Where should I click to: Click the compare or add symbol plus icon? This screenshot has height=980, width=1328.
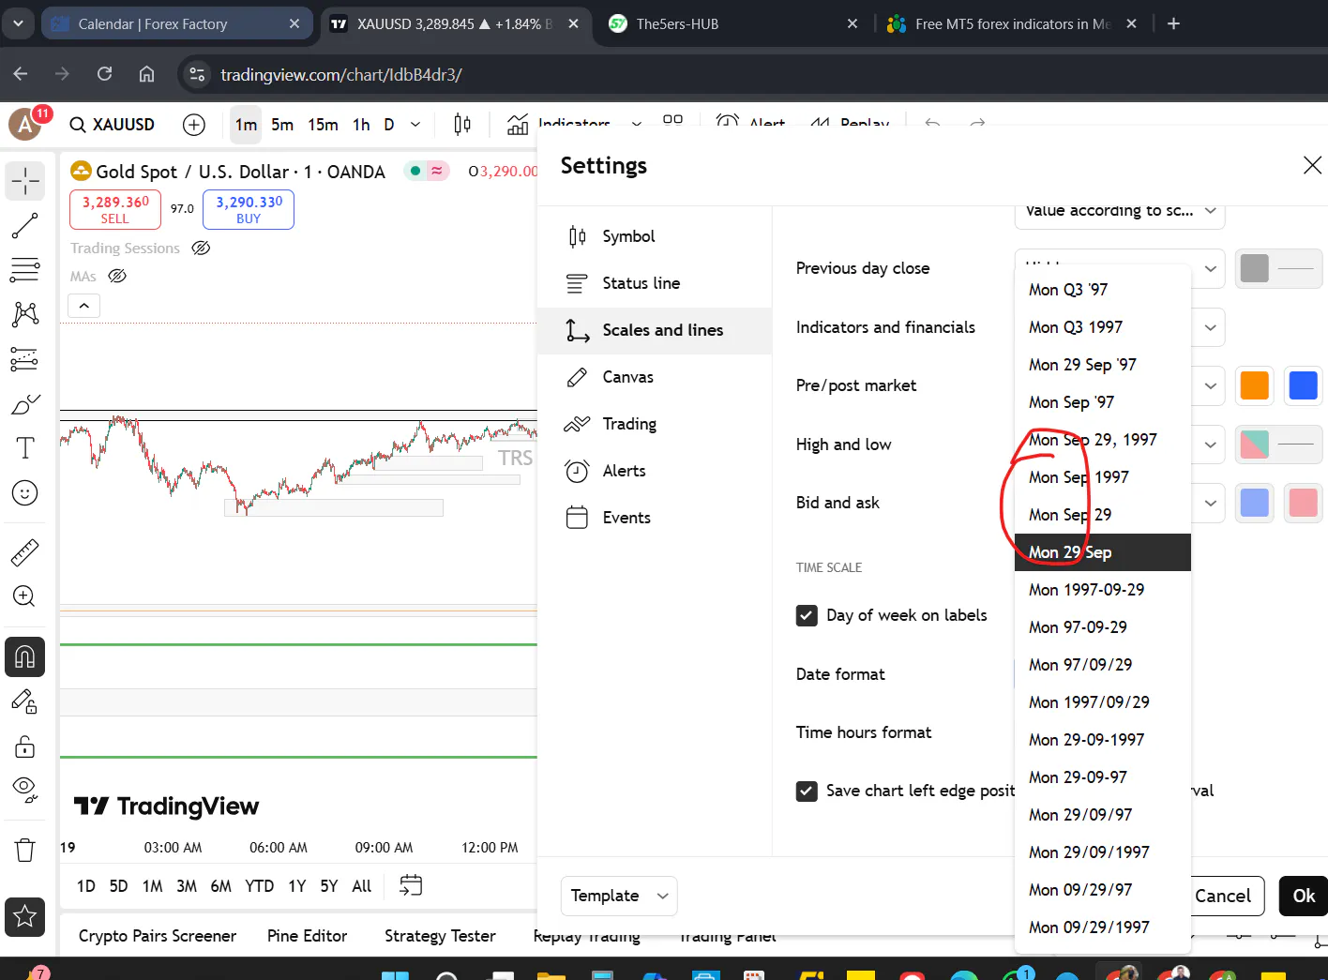194,125
